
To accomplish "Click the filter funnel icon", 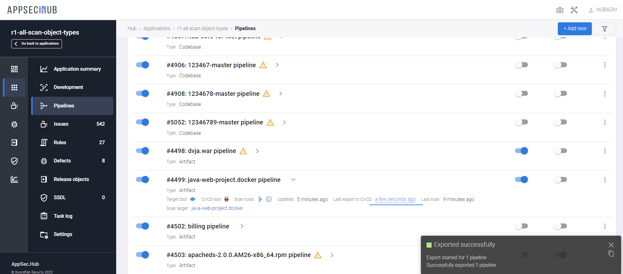I will [x=604, y=29].
